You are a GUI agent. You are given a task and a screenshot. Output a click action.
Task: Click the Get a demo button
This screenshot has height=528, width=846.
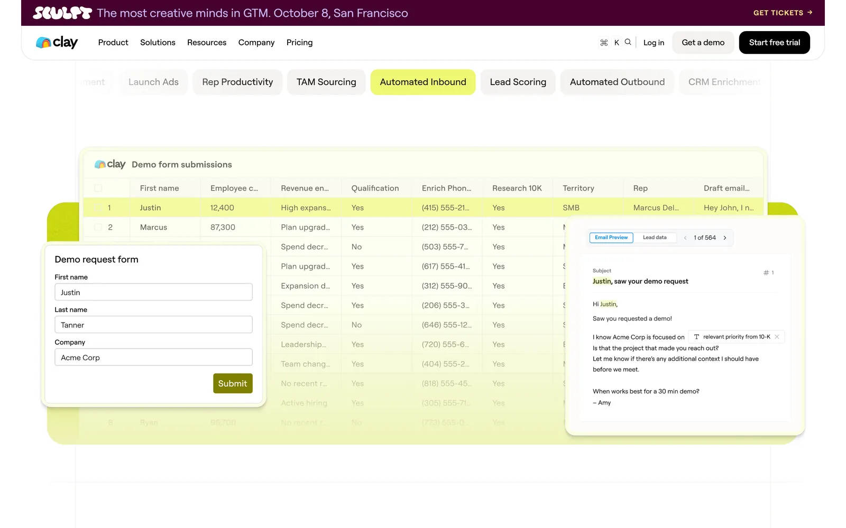pyautogui.click(x=703, y=43)
